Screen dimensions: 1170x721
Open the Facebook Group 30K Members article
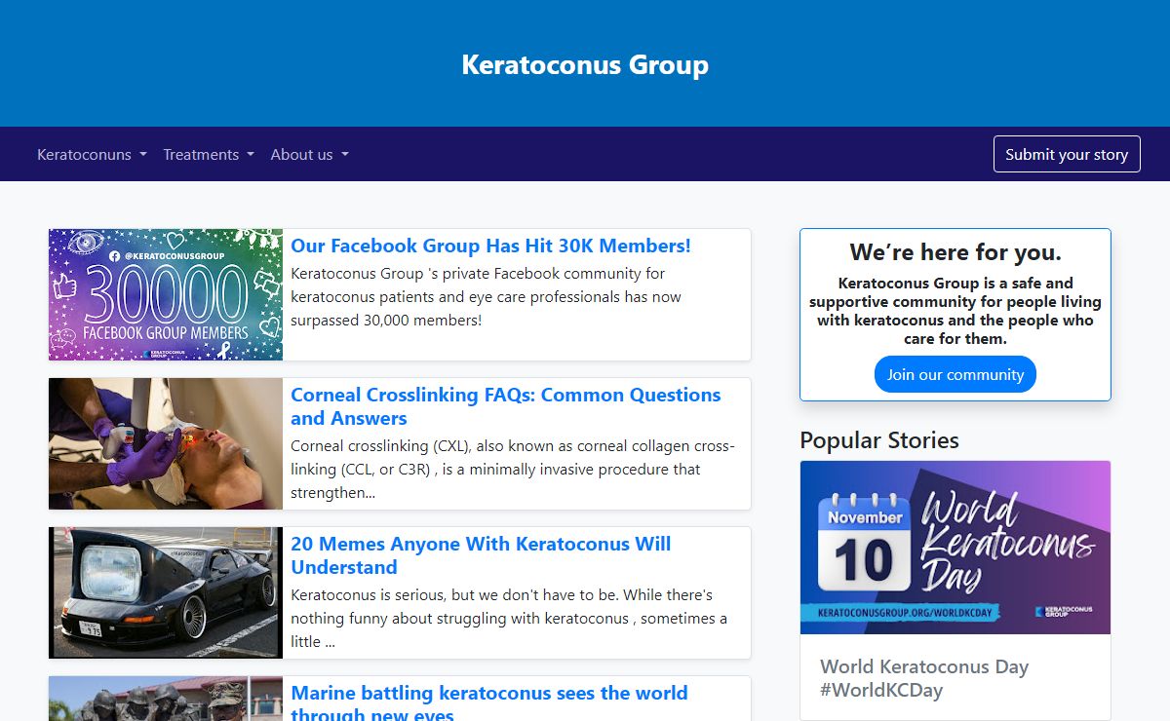pyautogui.click(x=490, y=246)
